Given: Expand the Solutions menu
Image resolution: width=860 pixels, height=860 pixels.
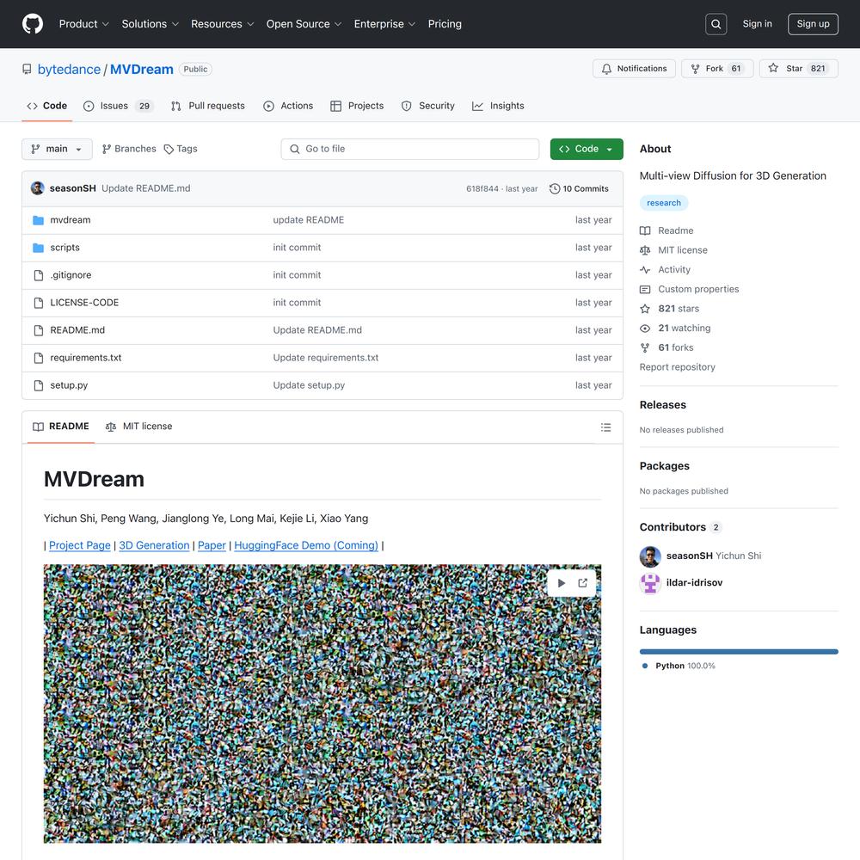Looking at the screenshot, I should (150, 24).
